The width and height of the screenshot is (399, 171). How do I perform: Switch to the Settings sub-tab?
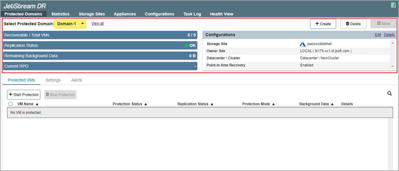tap(53, 80)
